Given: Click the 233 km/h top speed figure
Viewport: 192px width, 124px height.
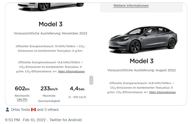Looking at the screenshot, I should click(49, 88).
